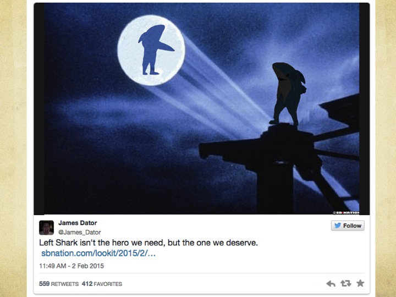Click the reply arrow icon under the tweet

(331, 284)
